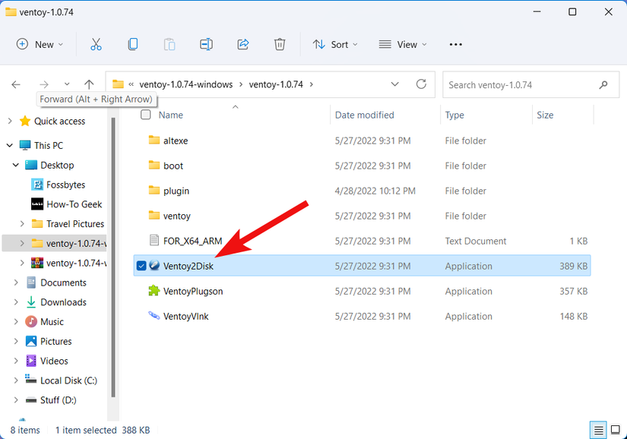The width and height of the screenshot is (627, 439).
Task: Click the 4/28/2022 10:12 PM date cell
Action: tap(375, 191)
